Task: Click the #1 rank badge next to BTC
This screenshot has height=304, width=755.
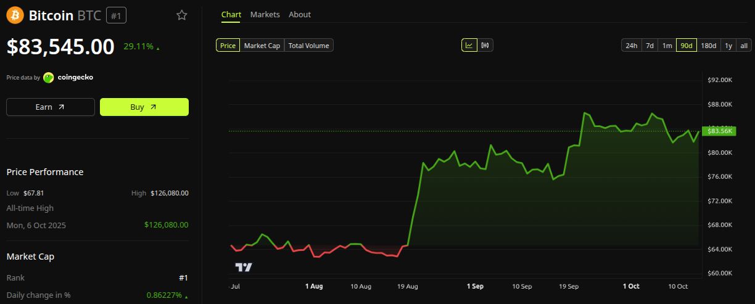Action: click(117, 15)
